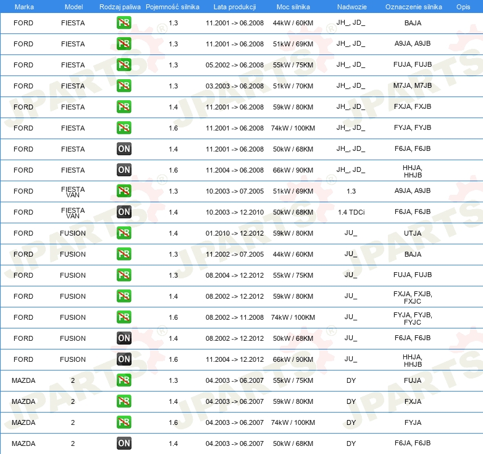Select engine code FXJA, FXJB, FXJC
The height and width of the screenshot is (454, 483).
pos(413,298)
